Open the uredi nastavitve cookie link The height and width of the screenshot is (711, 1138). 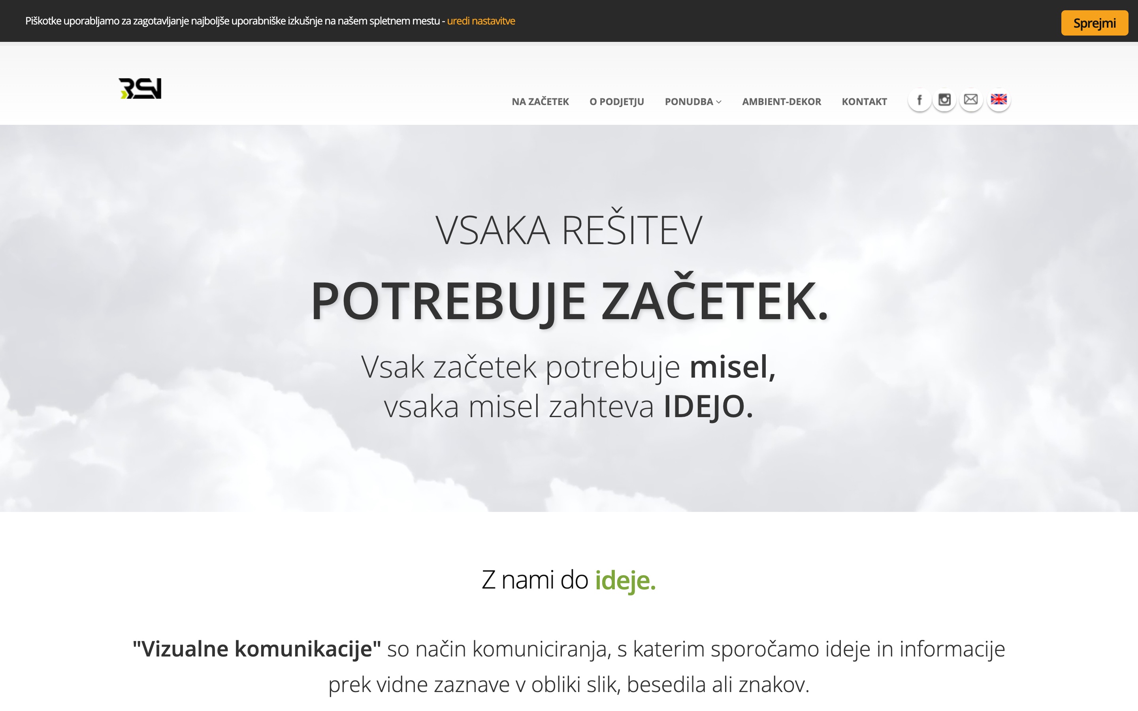coord(480,21)
